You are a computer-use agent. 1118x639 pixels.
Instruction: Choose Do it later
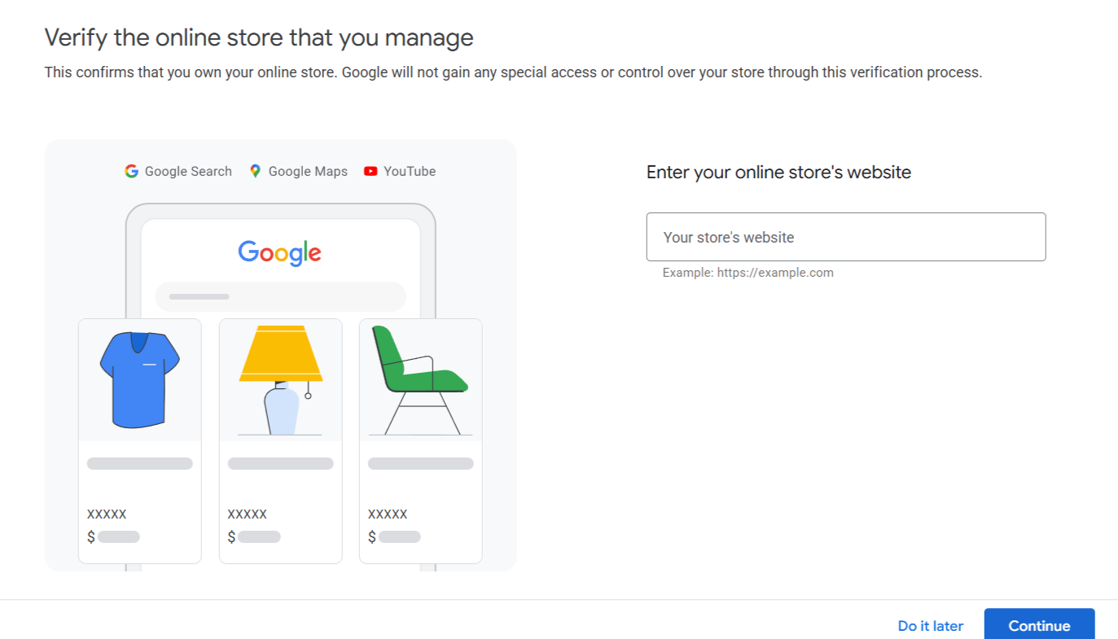(931, 626)
